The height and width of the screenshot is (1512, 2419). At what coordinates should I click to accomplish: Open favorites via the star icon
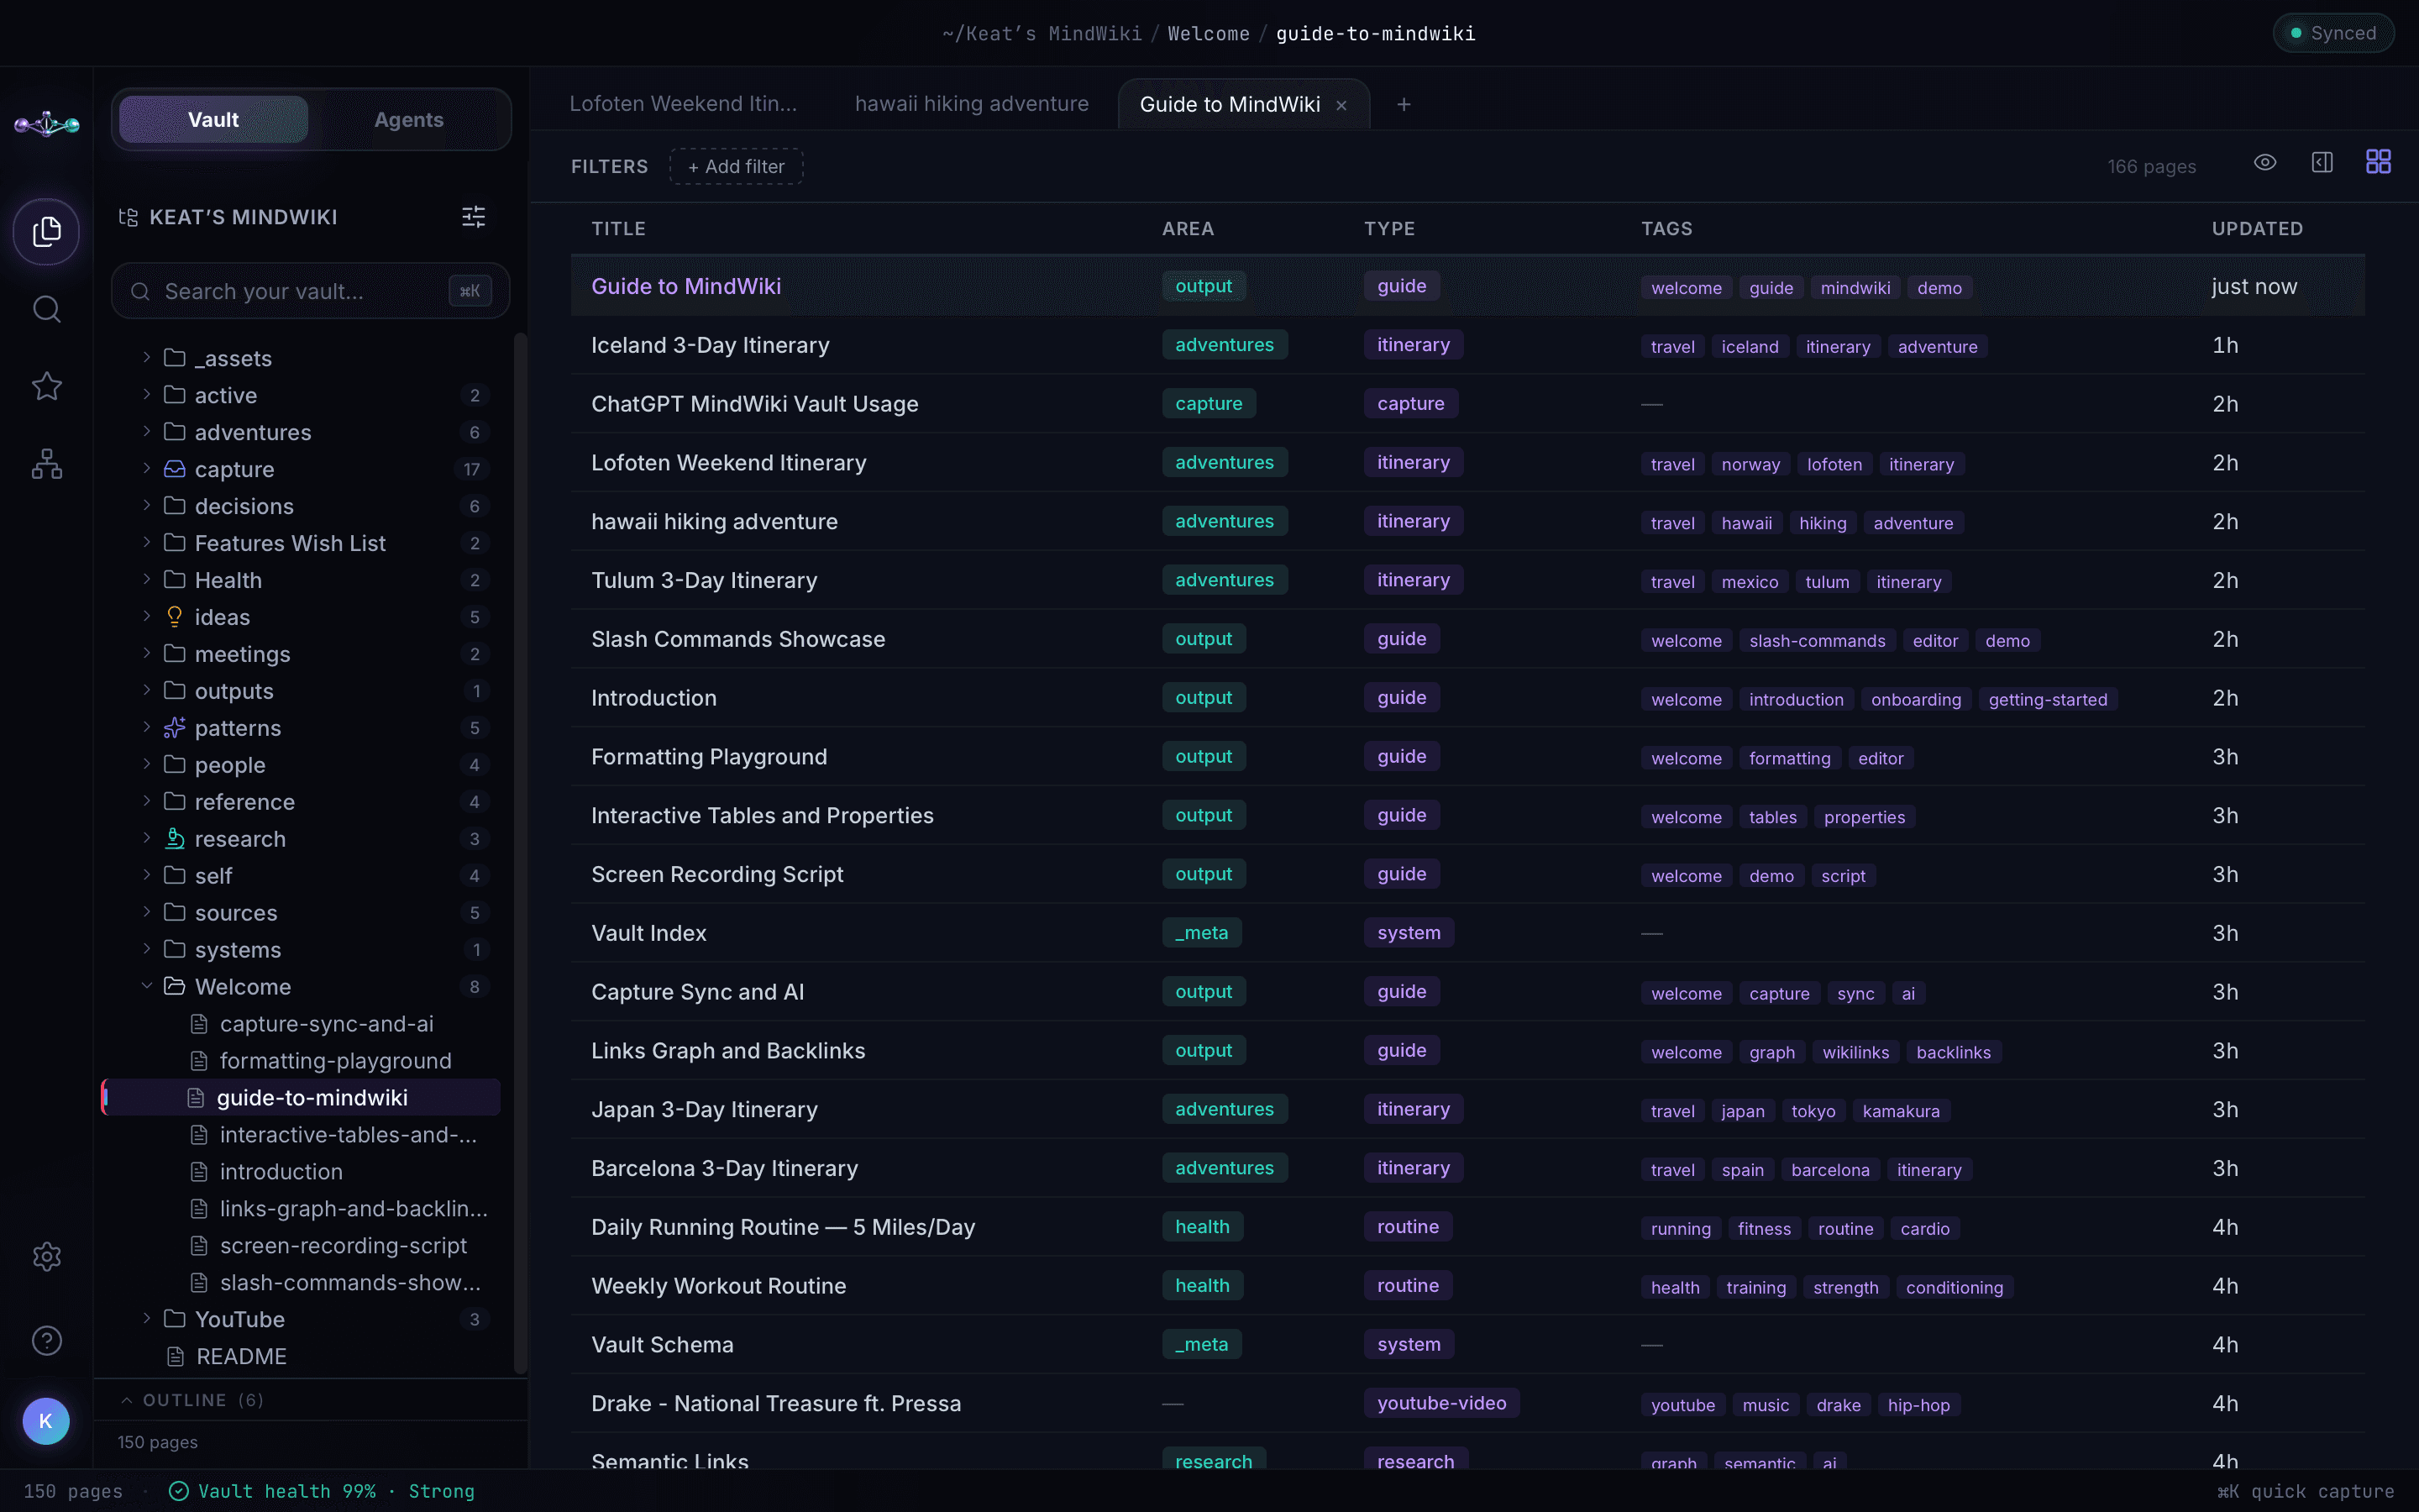[46, 386]
